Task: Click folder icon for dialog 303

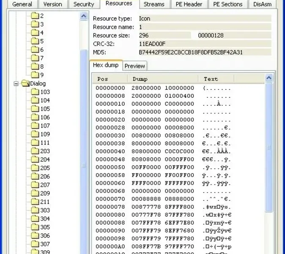Action: click(x=35, y=210)
